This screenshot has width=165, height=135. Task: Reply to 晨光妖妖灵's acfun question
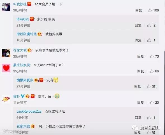[140, 71]
